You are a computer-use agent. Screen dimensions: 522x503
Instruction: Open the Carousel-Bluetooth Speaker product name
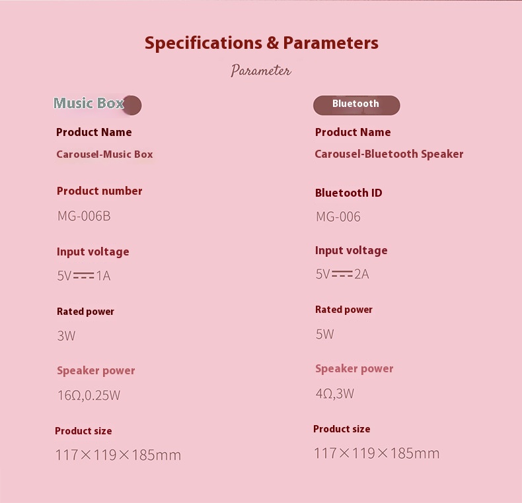389,154
